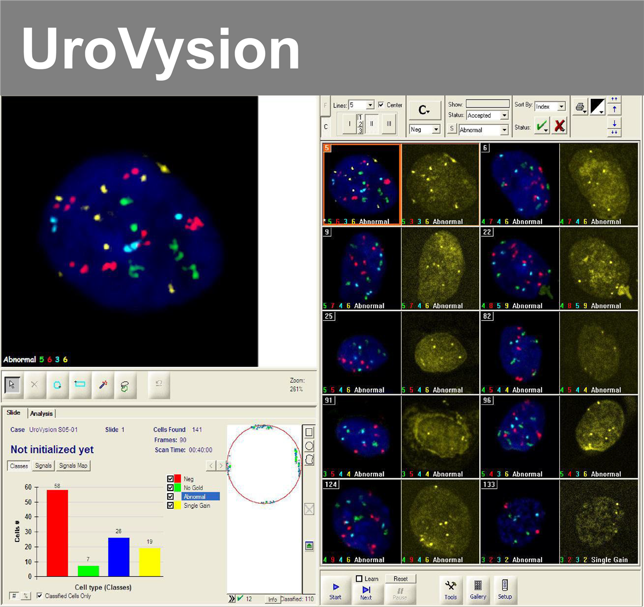Image resolution: width=644 pixels, height=607 pixels.
Task: Click the Info button
Action: coord(273,599)
